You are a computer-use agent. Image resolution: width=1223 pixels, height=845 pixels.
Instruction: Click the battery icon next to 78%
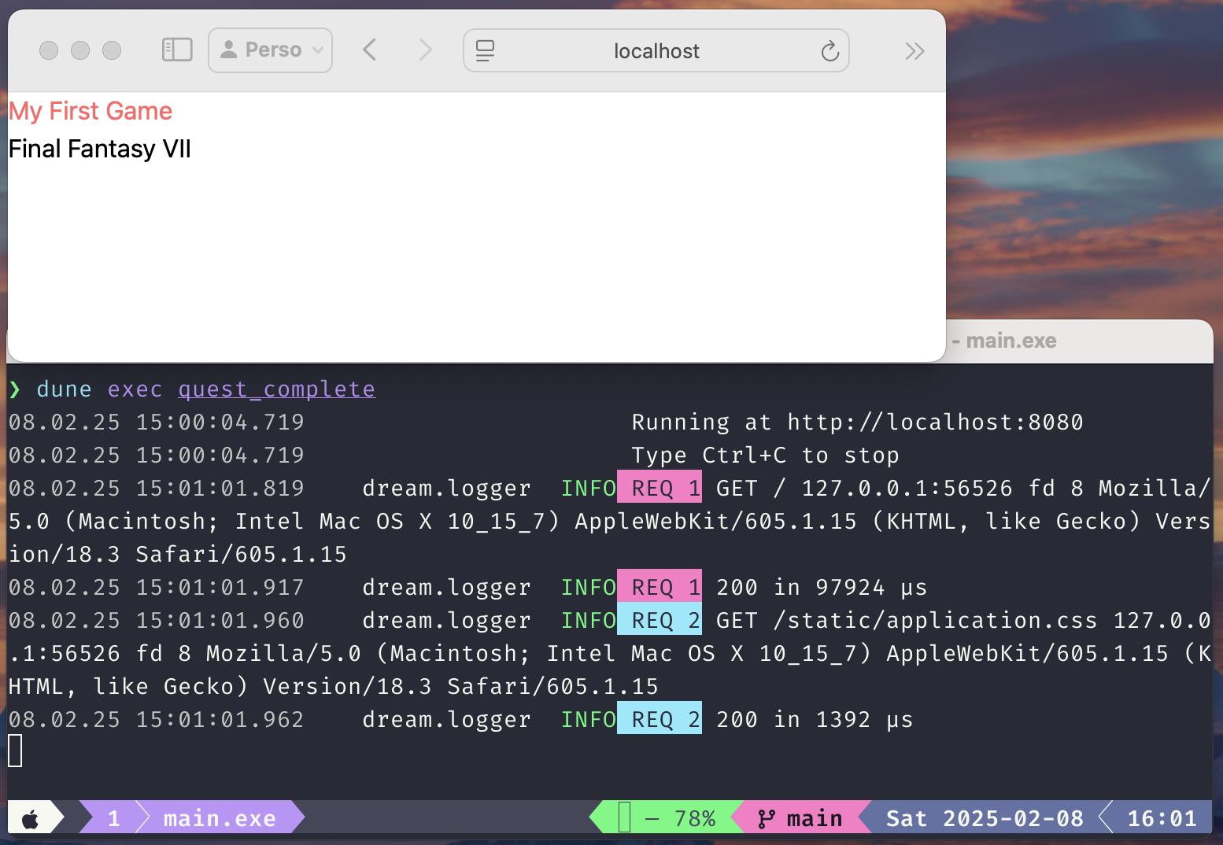(625, 817)
